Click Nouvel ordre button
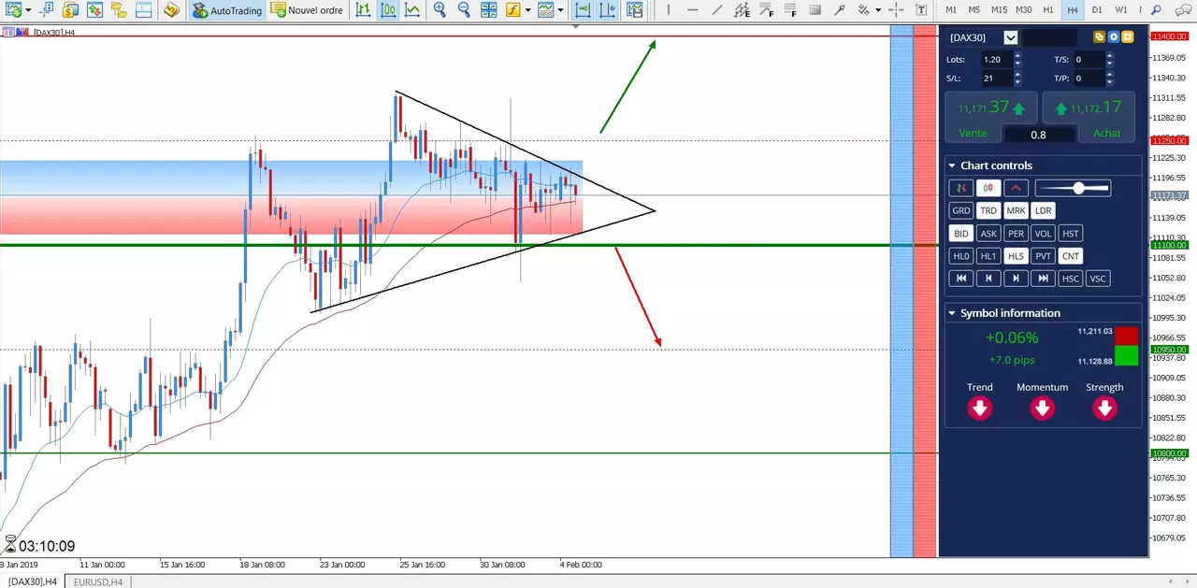This screenshot has width=1197, height=588. pos(307,10)
